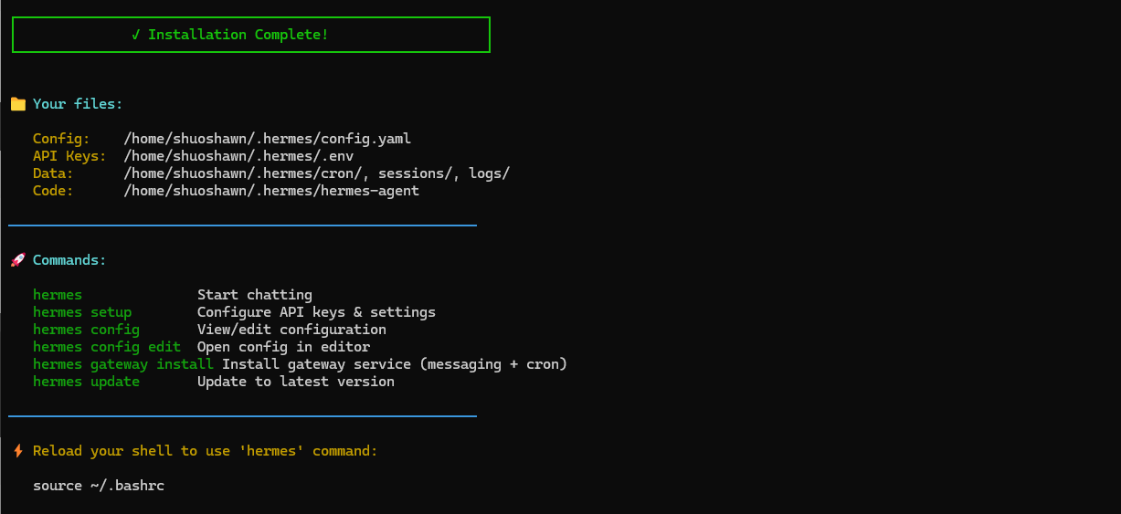The width and height of the screenshot is (1121, 514).
Task: Click the 'Config:' label in files list
Action: click(61, 139)
